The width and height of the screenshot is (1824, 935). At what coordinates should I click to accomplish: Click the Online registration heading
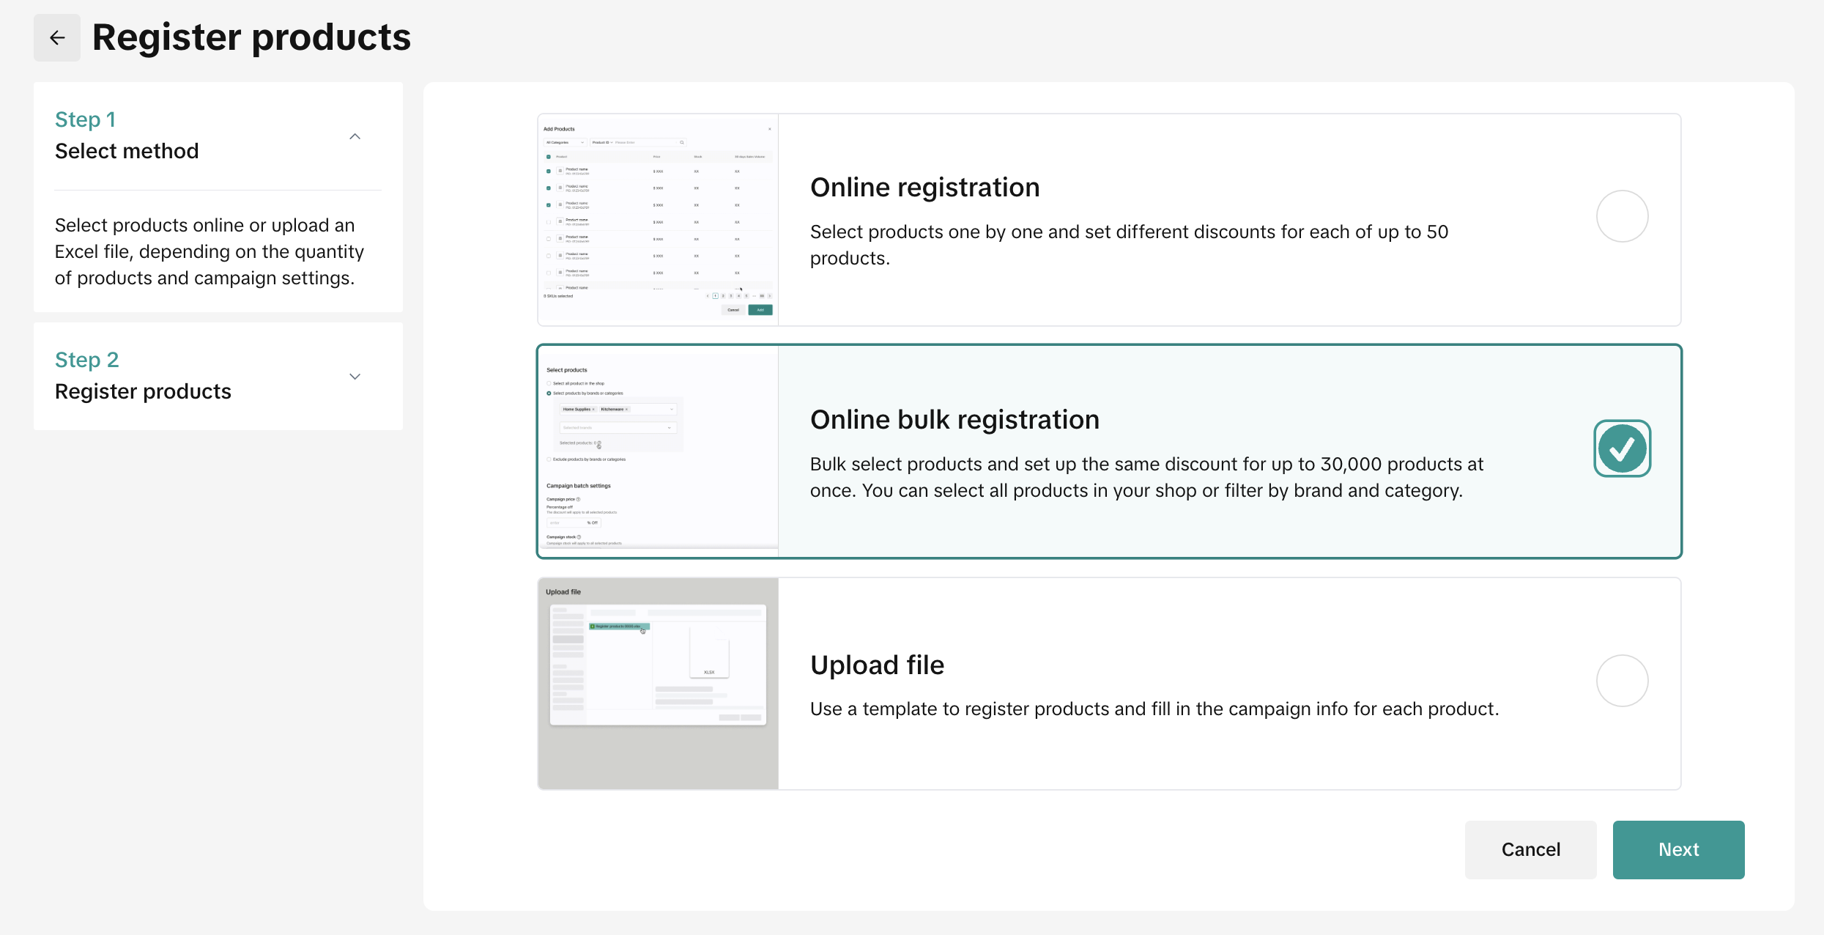click(x=924, y=188)
